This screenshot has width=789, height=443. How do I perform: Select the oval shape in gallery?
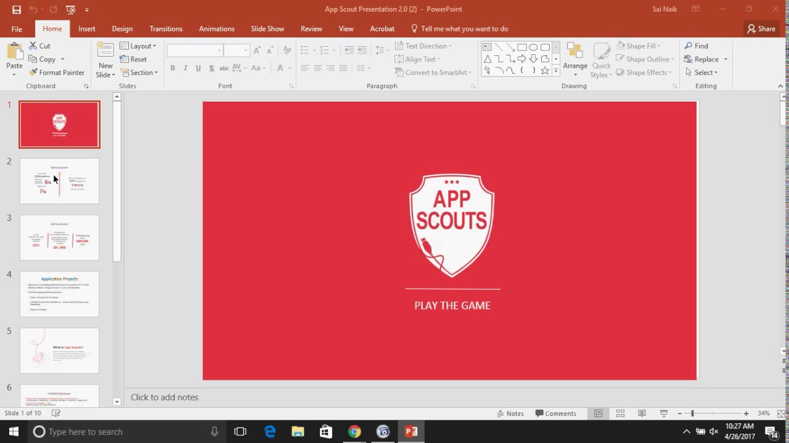(533, 47)
